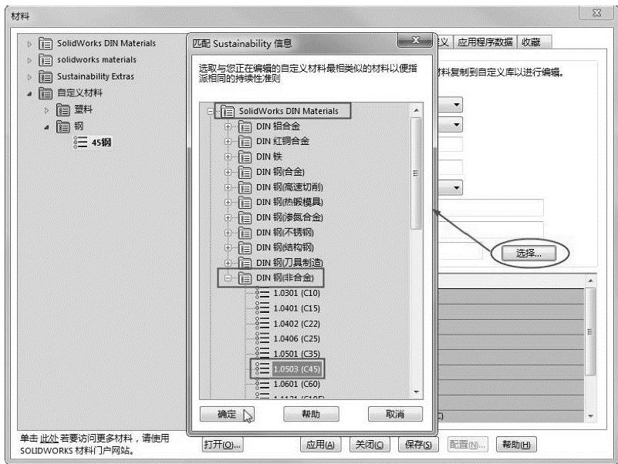Expand the solidworks materials library node
The height and width of the screenshot is (464, 618).
point(29,61)
